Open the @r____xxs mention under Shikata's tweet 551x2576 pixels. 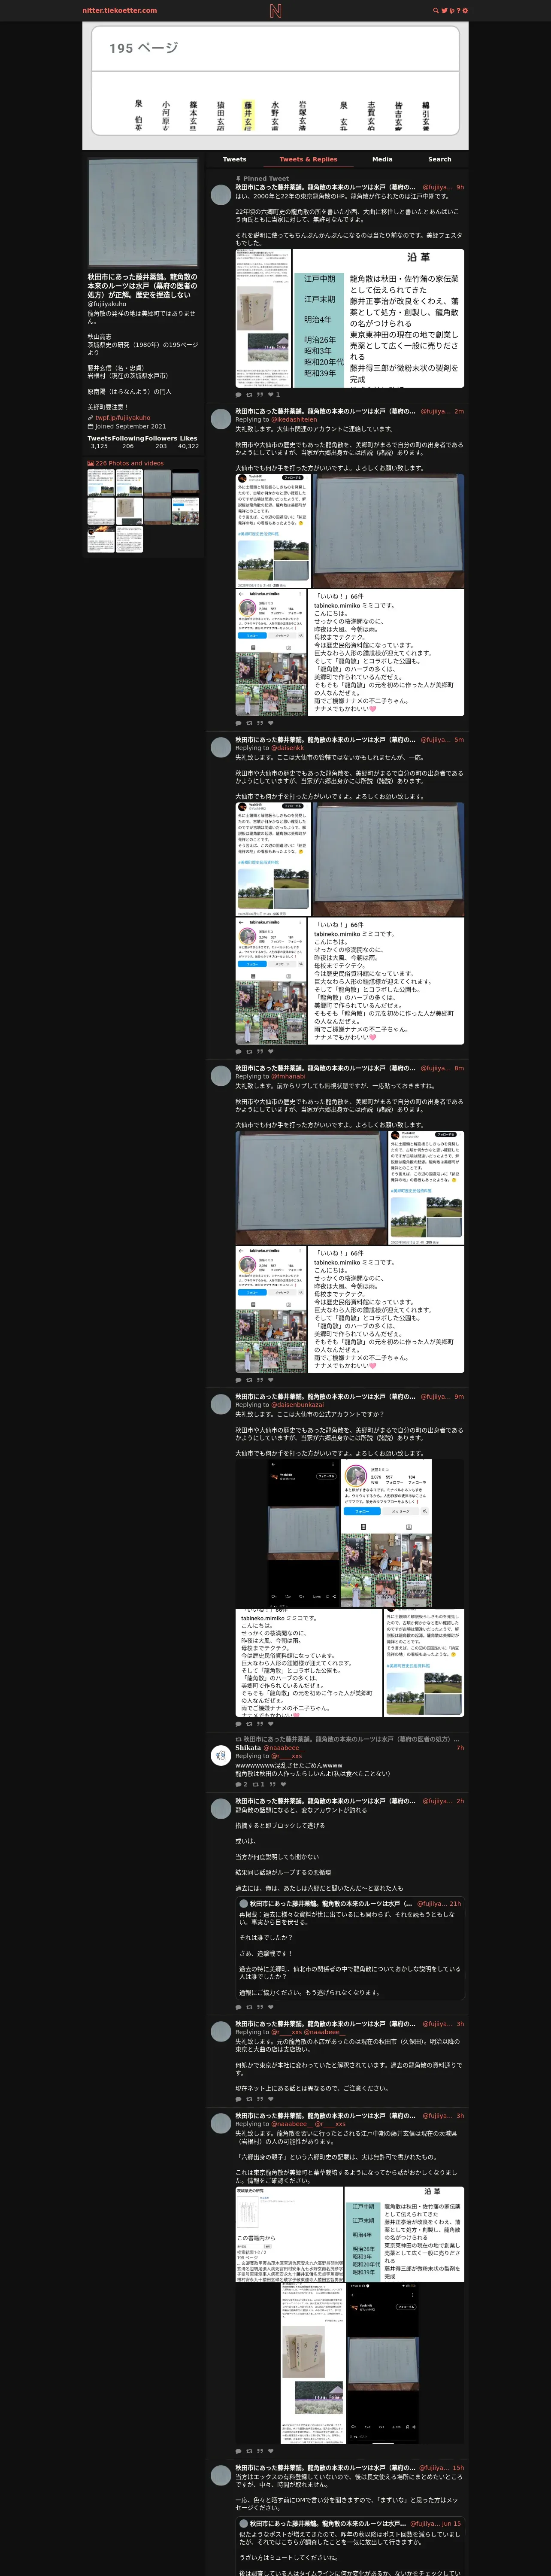[286, 1756]
